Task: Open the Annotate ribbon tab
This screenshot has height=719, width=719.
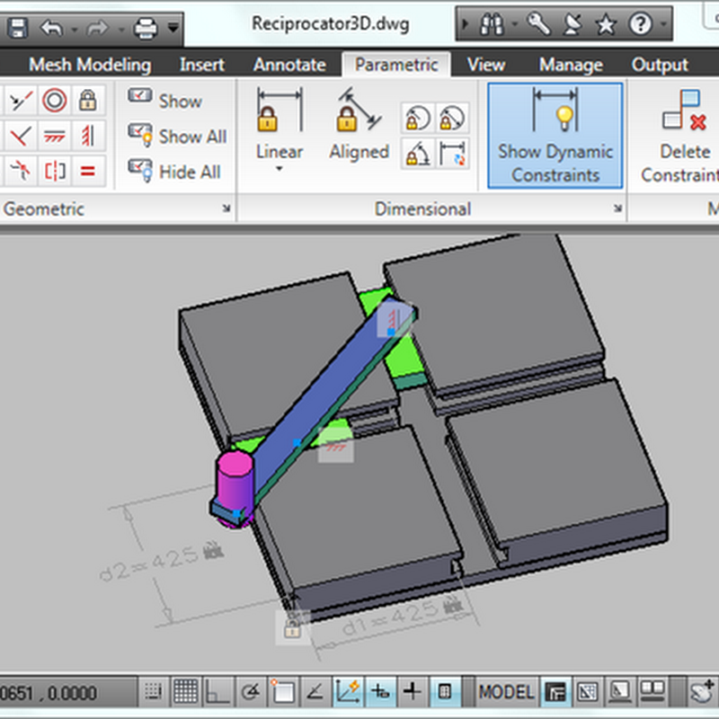Action: point(289,65)
